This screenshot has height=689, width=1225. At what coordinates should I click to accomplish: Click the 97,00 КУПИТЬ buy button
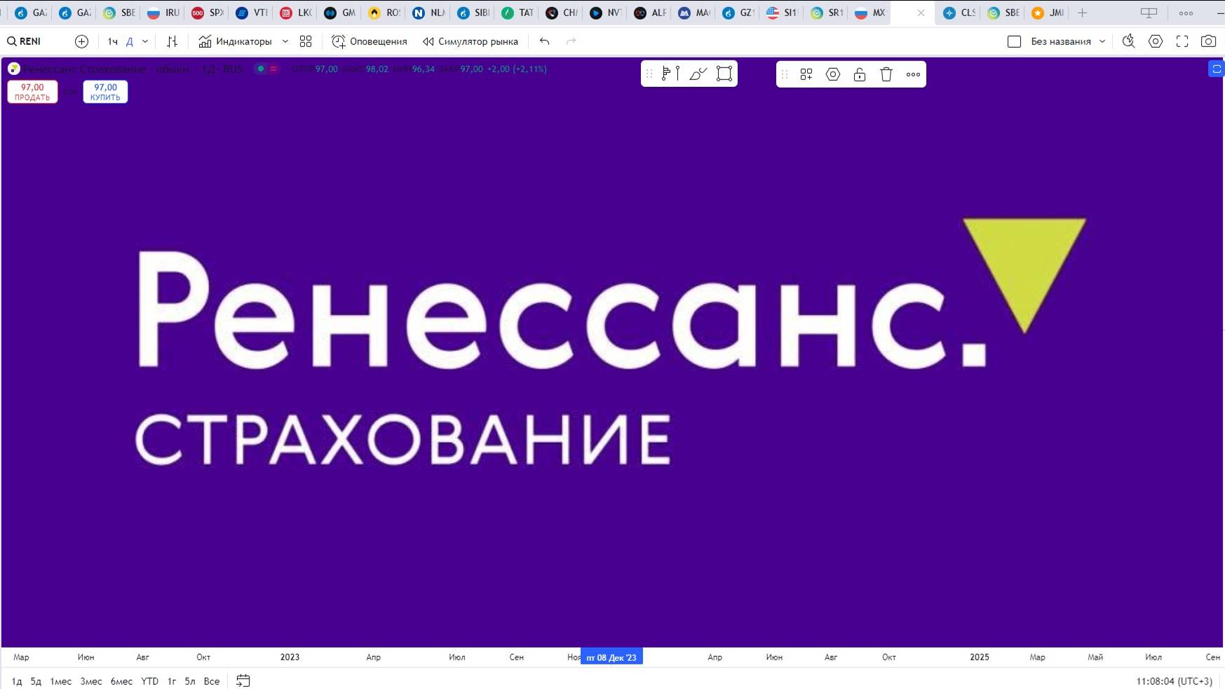(x=105, y=92)
